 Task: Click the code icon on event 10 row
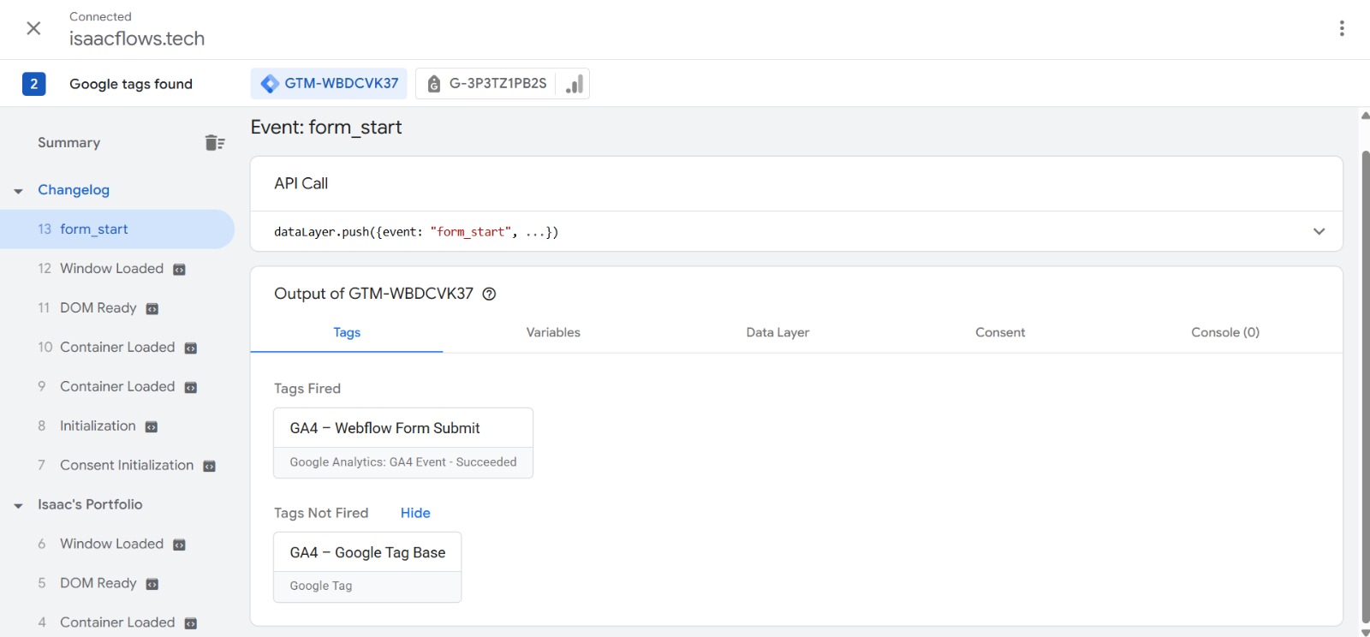click(x=191, y=348)
